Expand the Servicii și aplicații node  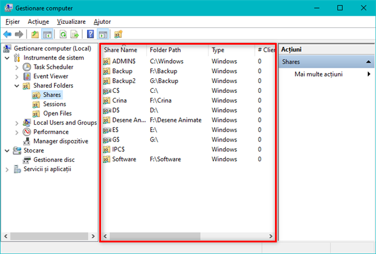7,169
